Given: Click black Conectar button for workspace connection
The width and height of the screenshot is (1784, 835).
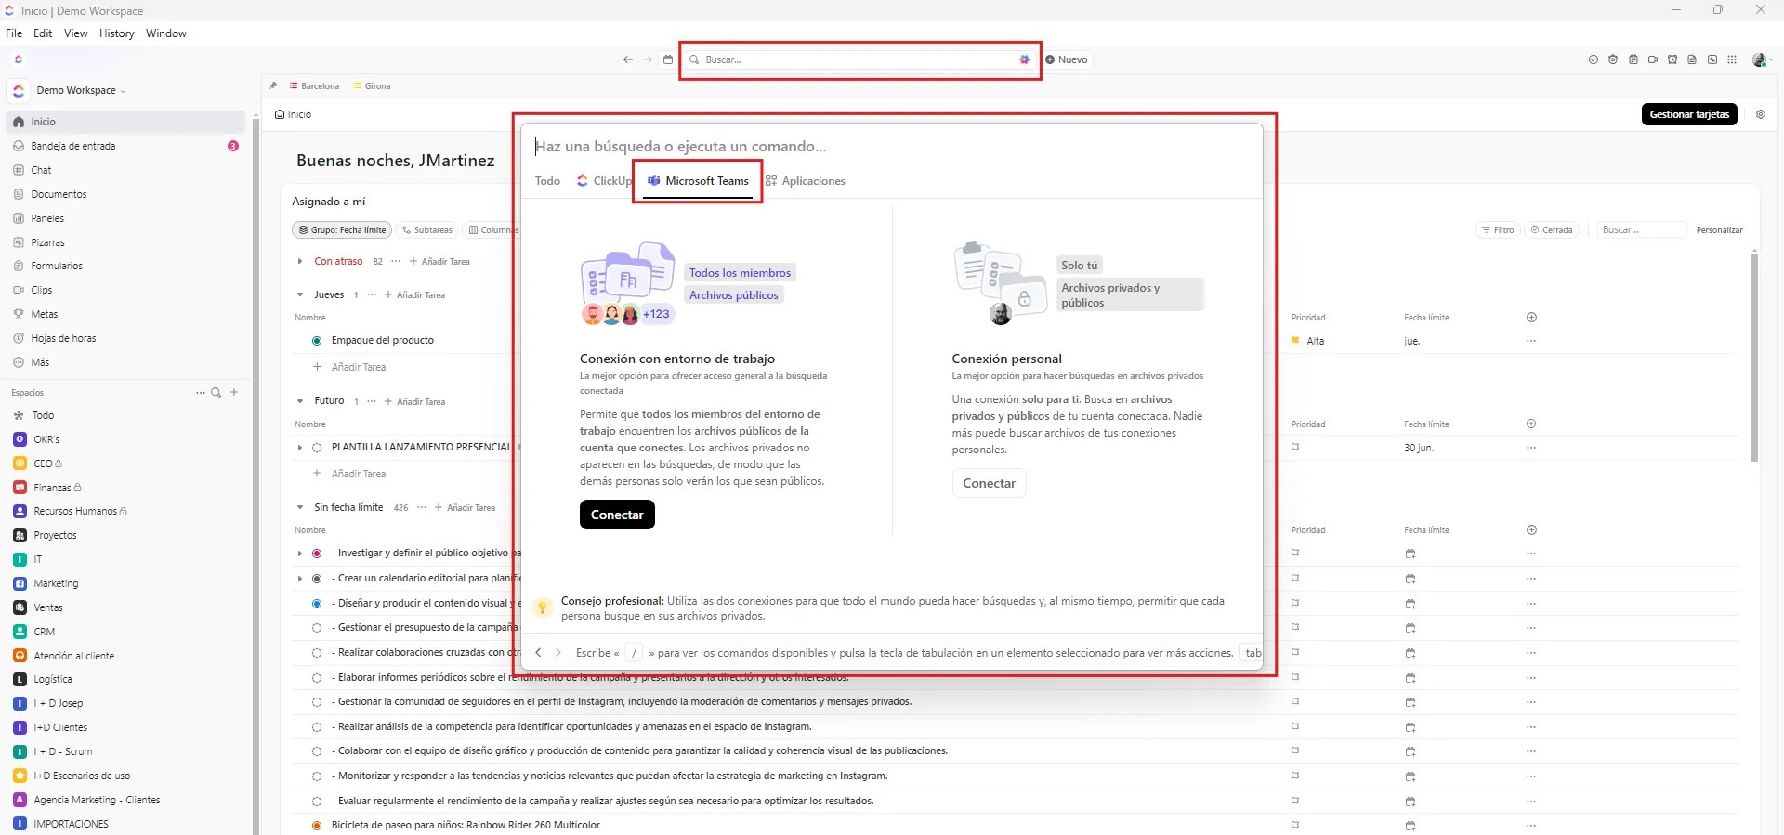Looking at the screenshot, I should click(x=617, y=515).
